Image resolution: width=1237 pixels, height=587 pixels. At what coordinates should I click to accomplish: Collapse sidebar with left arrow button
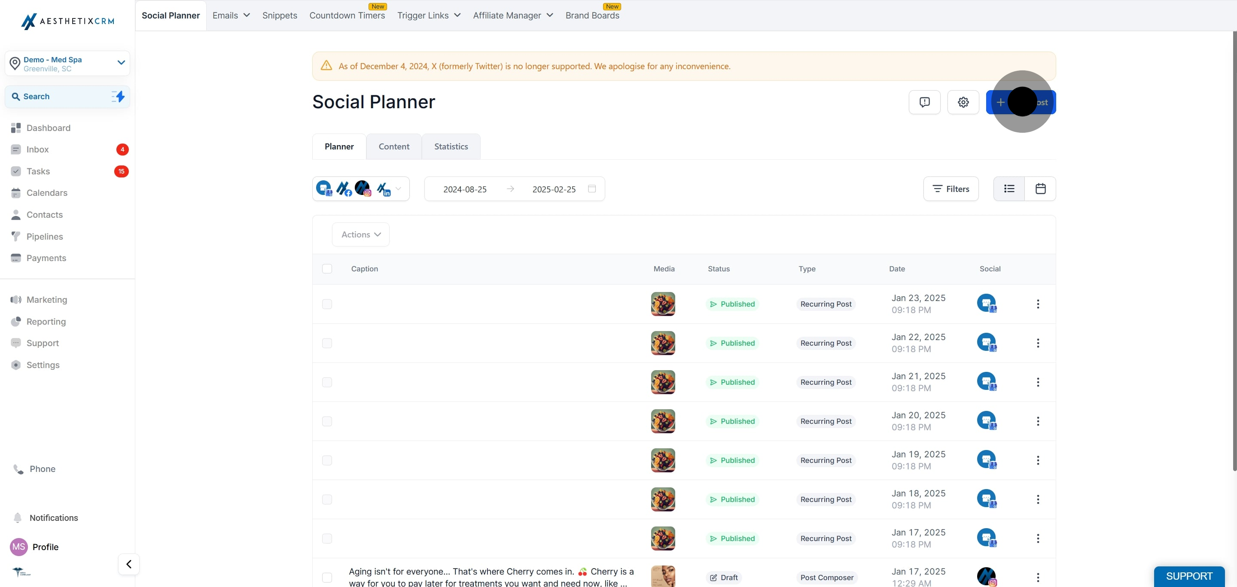click(129, 564)
